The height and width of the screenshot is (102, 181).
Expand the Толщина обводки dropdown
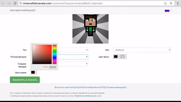73,64
